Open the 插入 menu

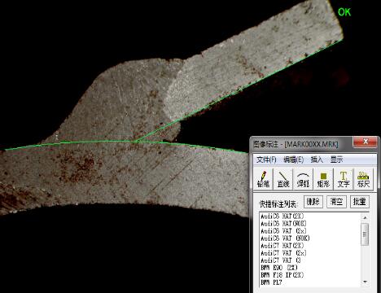tap(317, 160)
